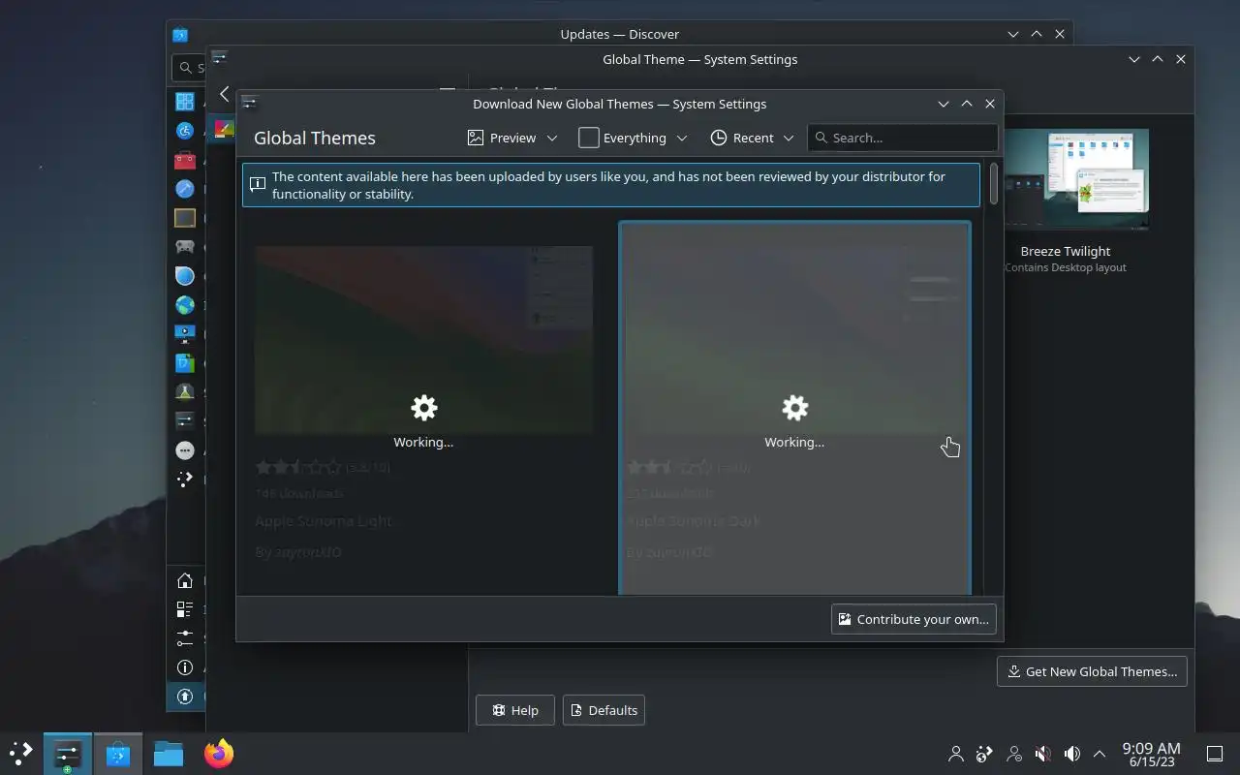1240x775 pixels.
Task: Click the Contribute your own button
Action: point(914,619)
